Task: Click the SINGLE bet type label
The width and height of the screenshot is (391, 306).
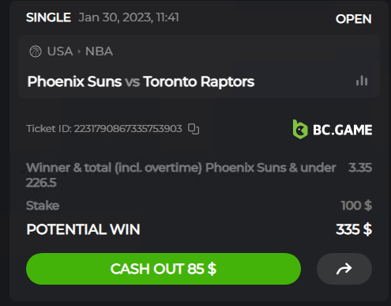Action: (48, 17)
